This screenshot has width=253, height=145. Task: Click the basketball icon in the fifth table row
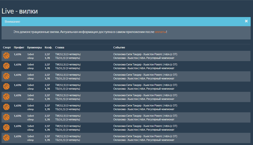[x=6, y=97]
